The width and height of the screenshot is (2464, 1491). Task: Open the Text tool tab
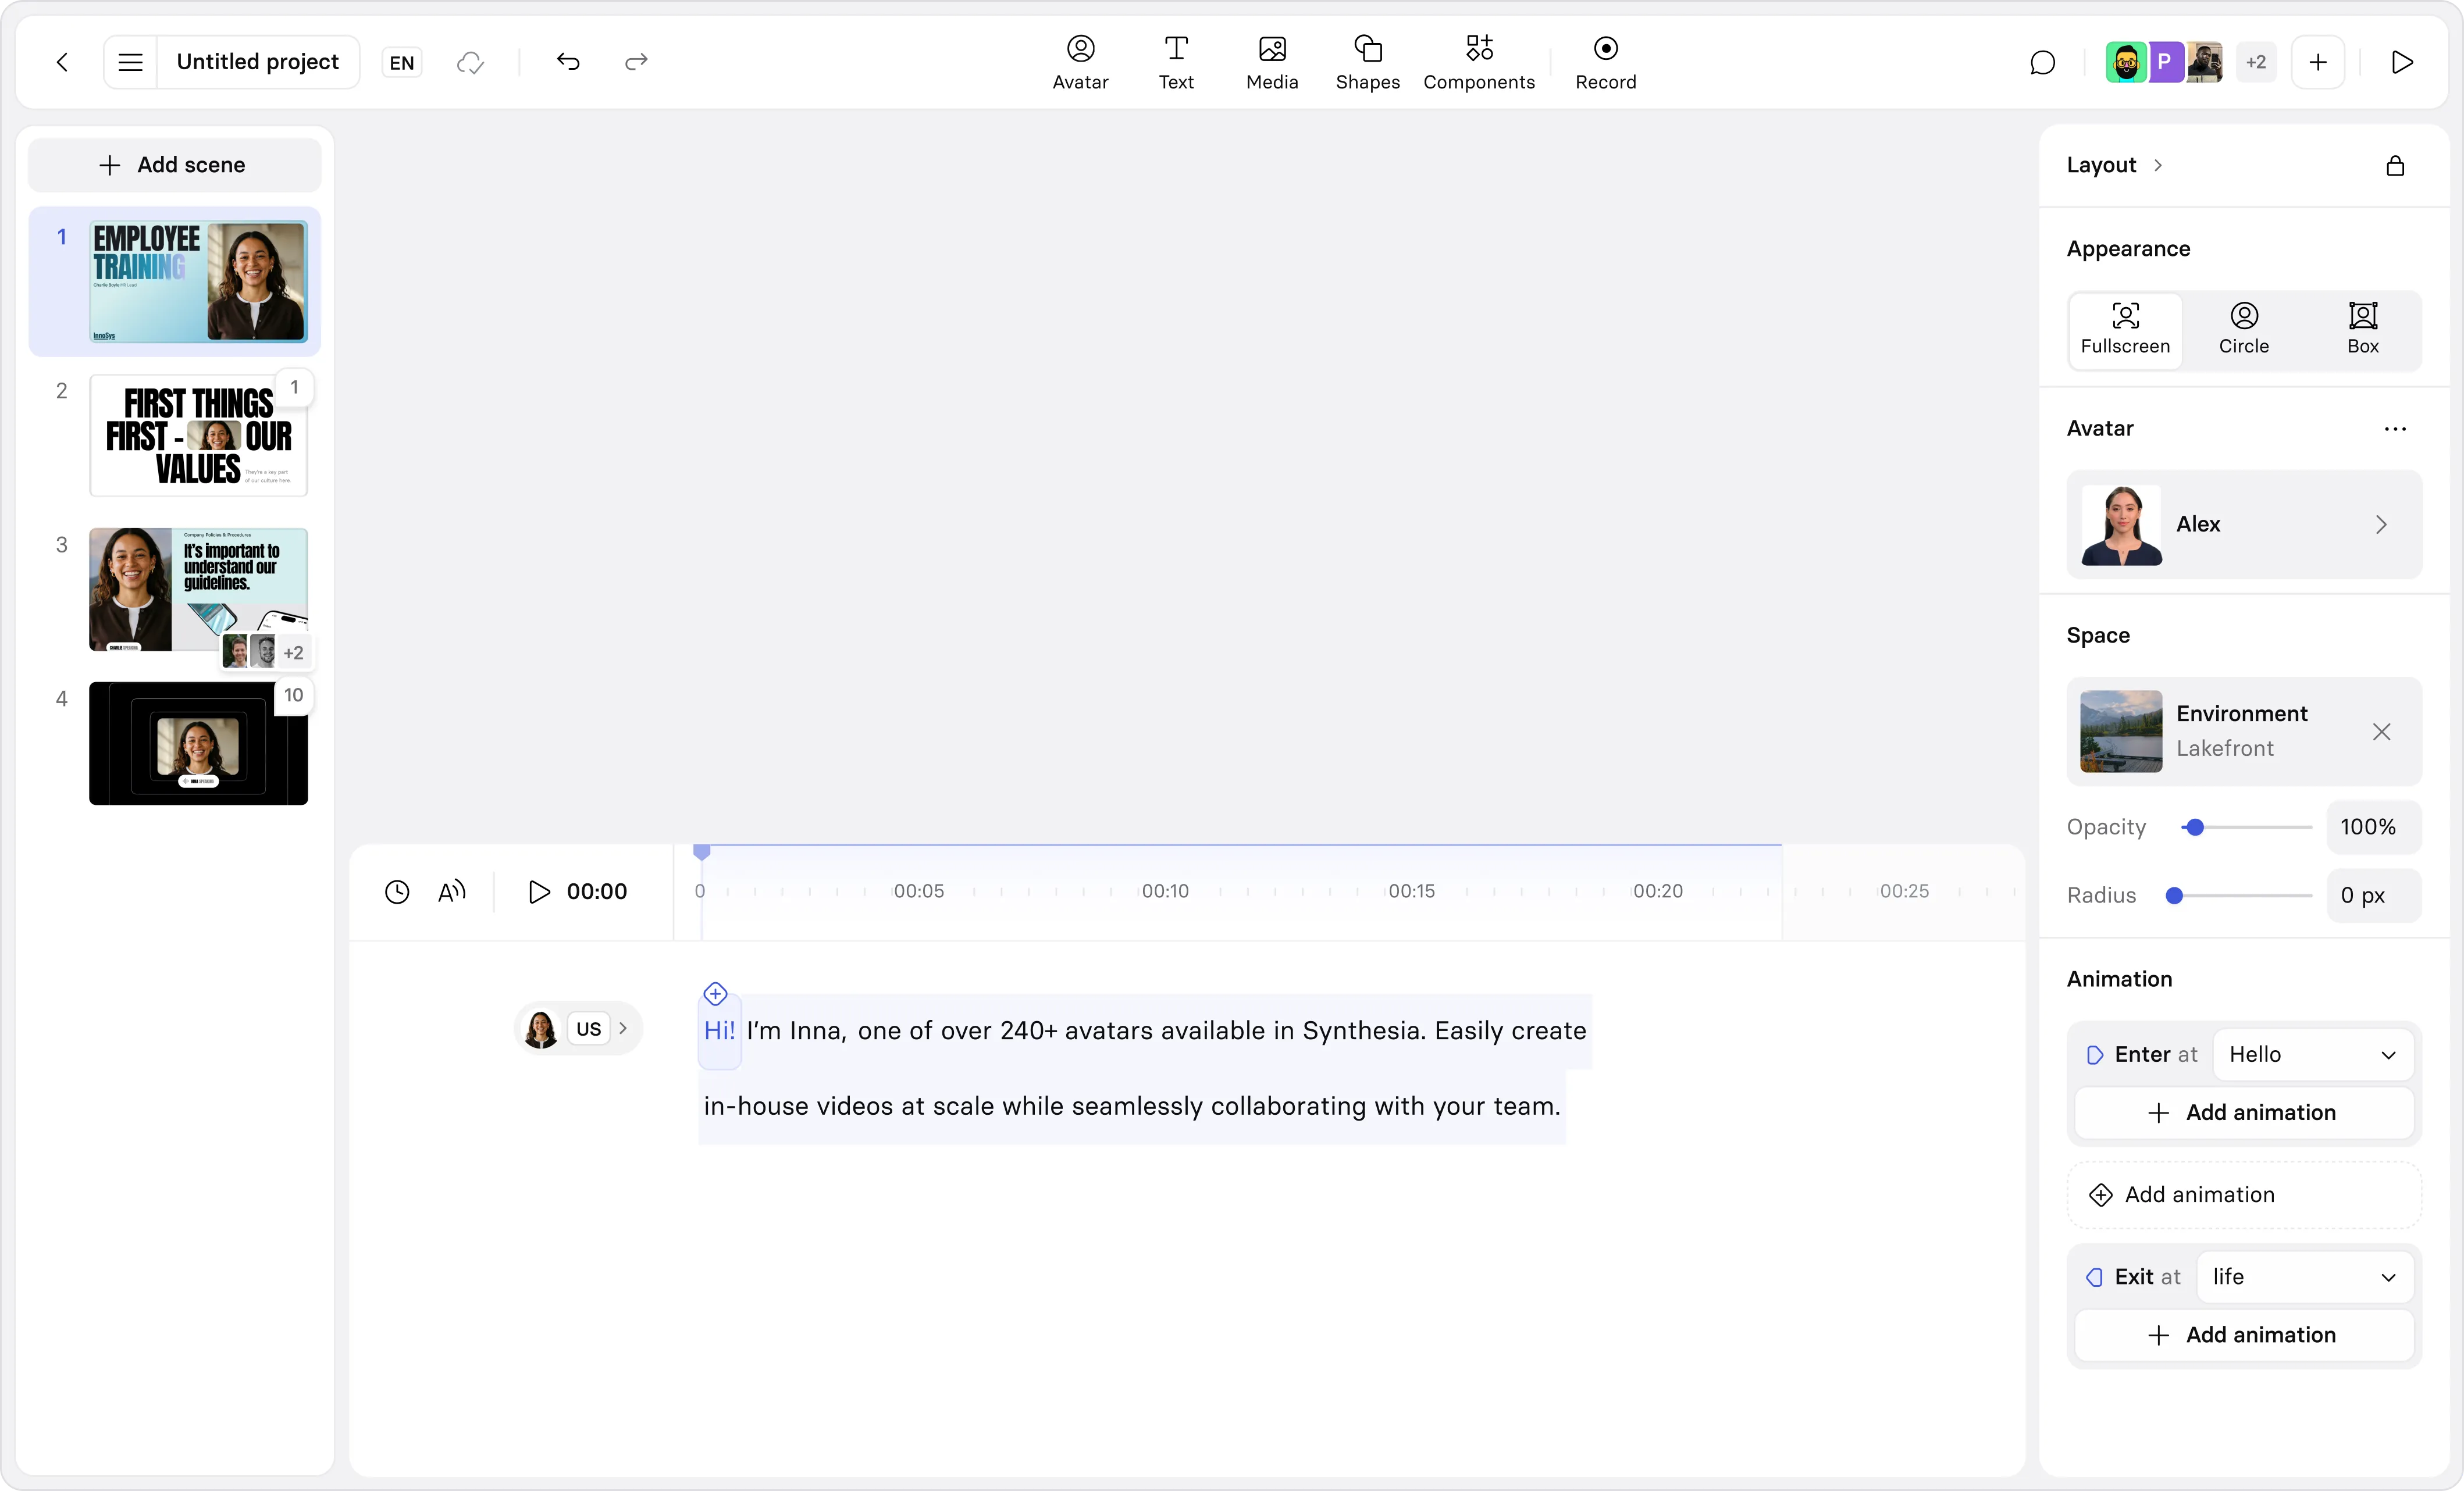point(1176,62)
